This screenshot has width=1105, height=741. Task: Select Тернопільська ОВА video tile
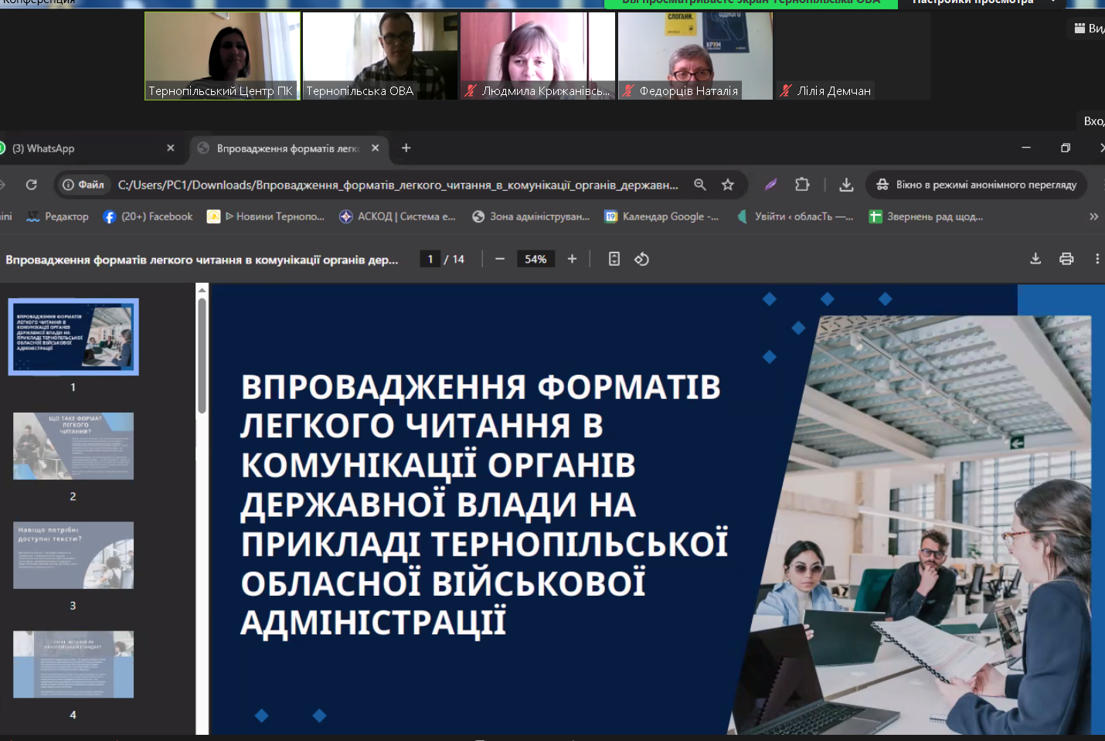380,56
